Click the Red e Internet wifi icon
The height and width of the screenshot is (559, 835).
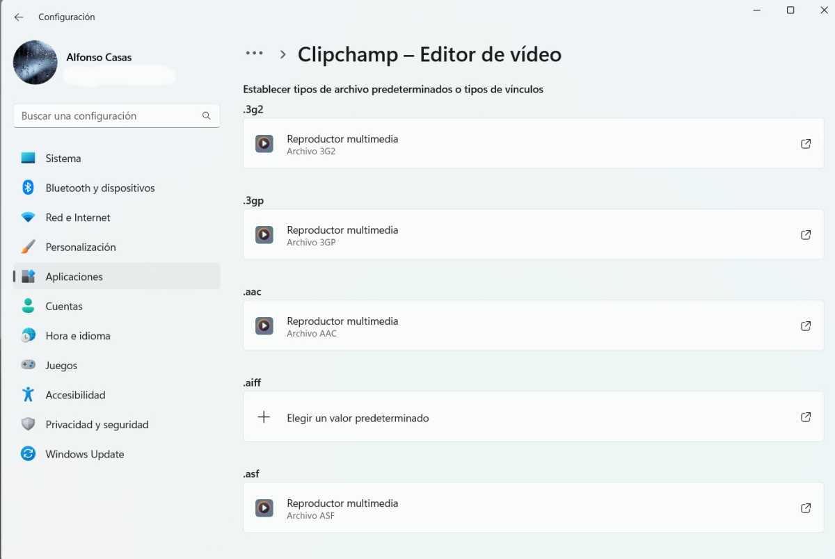coord(28,218)
